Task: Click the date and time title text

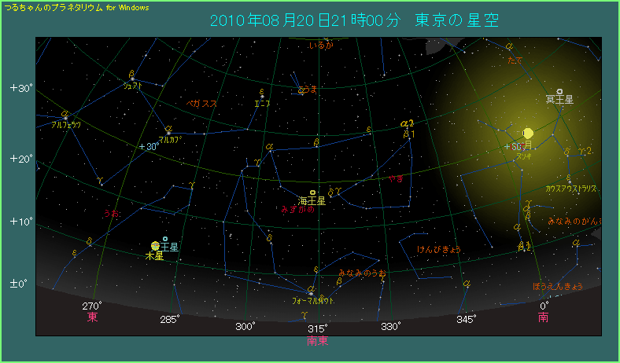Action: tap(356, 20)
